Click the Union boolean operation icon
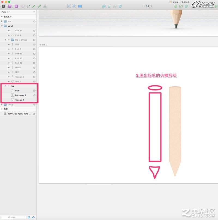The height and width of the screenshot is (220, 218). click(104, 6)
